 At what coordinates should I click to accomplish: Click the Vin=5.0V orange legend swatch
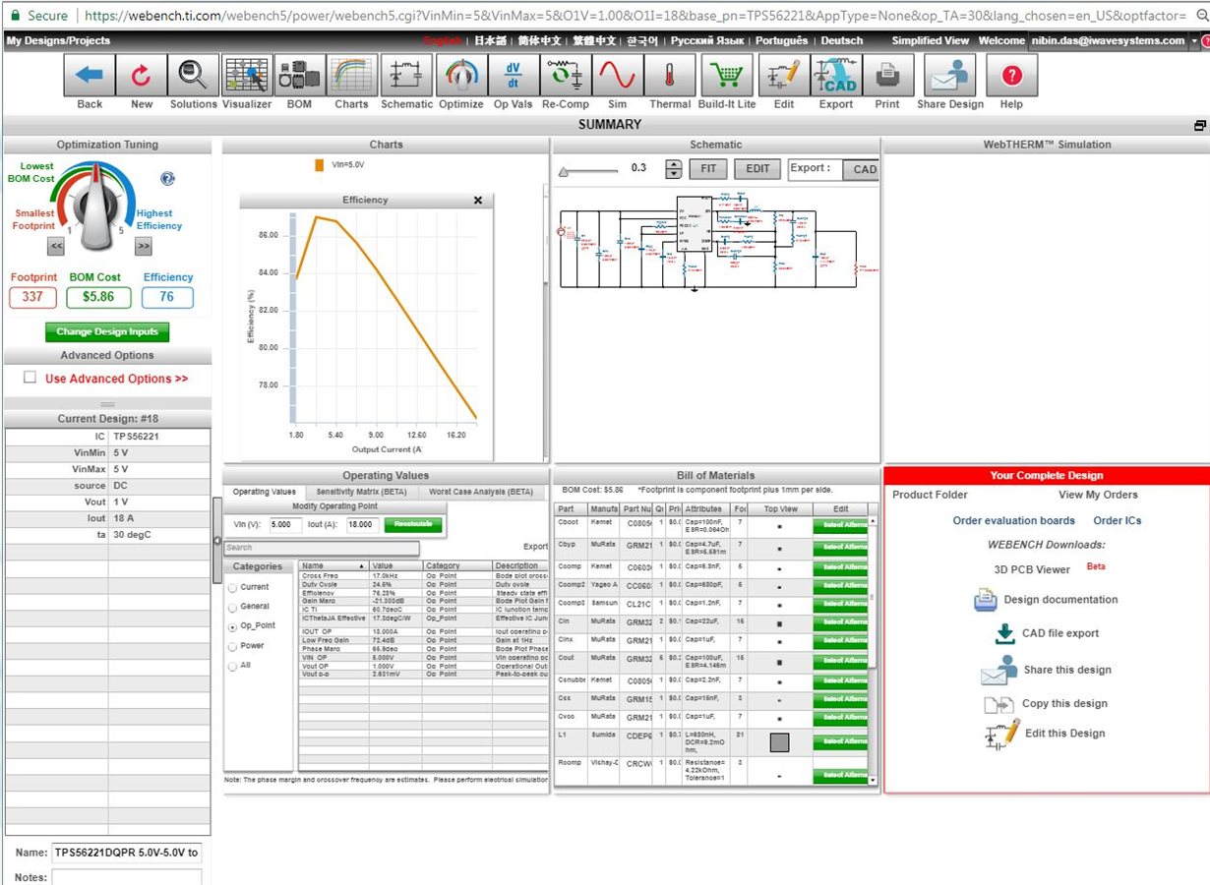[x=319, y=165]
